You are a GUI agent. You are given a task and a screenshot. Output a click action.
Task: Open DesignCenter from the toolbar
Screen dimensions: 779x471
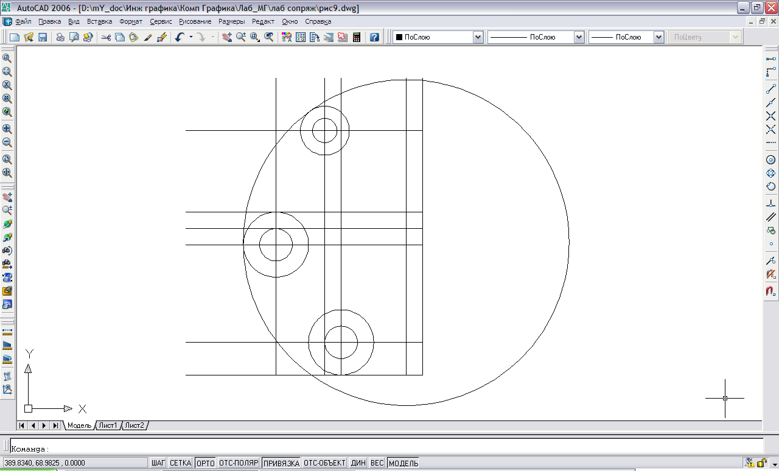[x=301, y=37]
